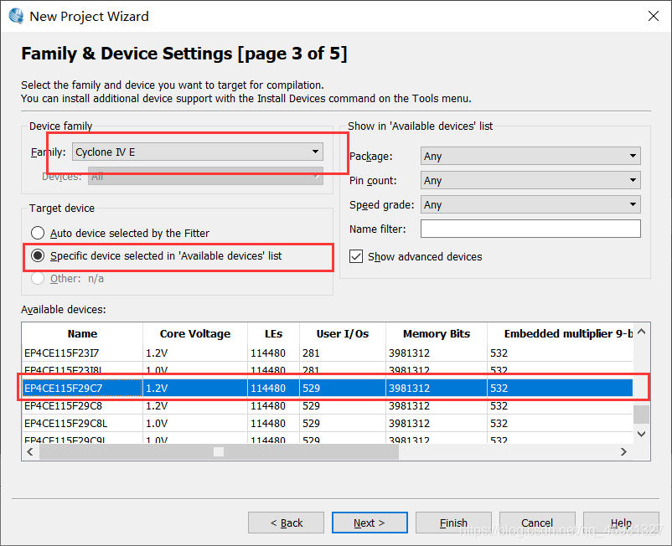Click the scroll up arrow of device list
This screenshot has width=672, height=546.
pyautogui.click(x=641, y=332)
